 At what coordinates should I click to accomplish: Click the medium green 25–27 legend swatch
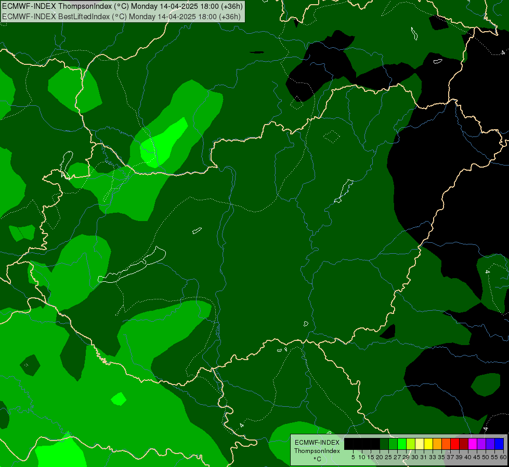pos(393,444)
